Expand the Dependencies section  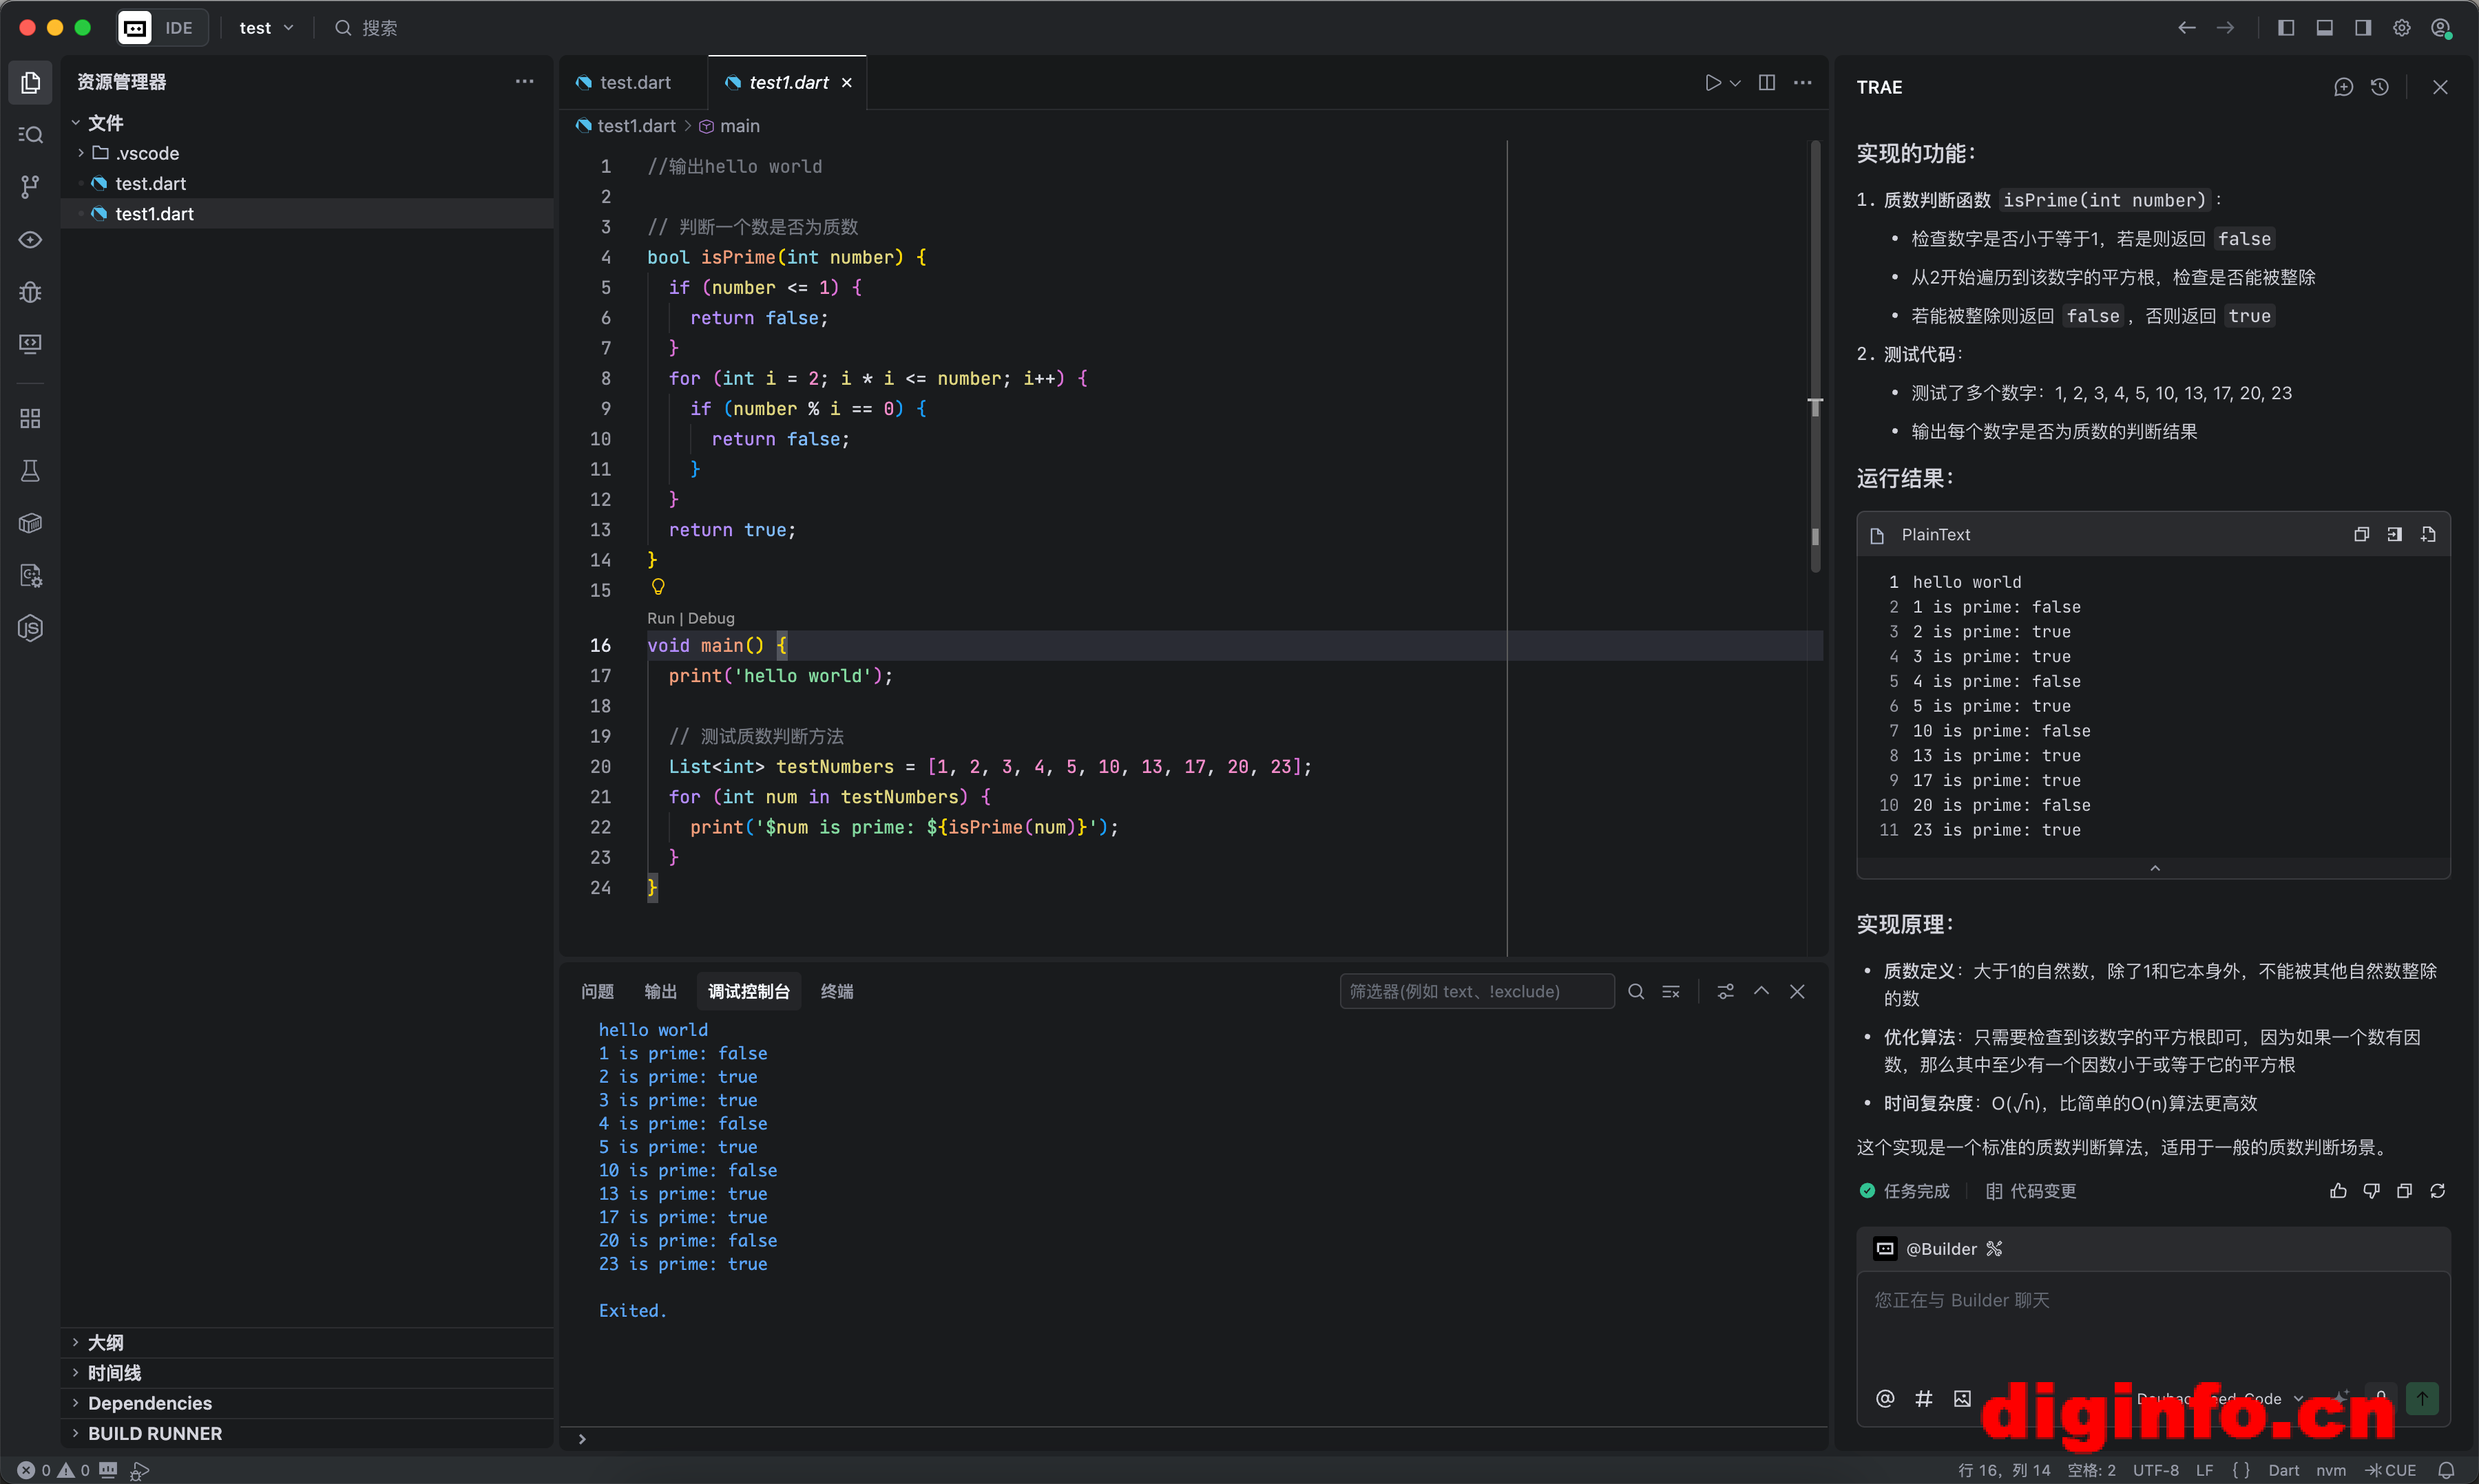(x=150, y=1403)
